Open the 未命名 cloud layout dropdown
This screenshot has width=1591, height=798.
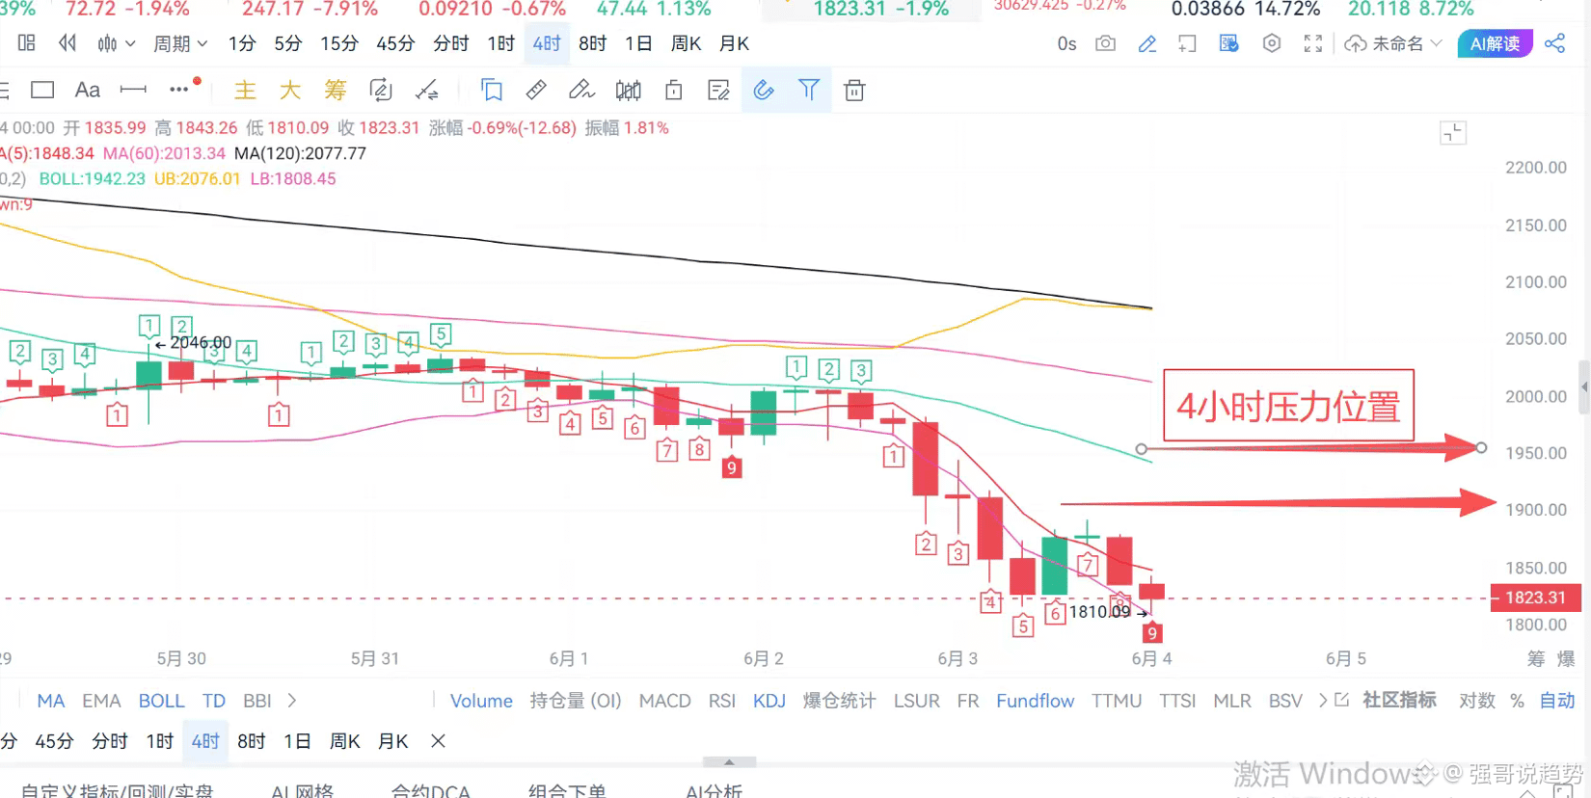point(1393,43)
